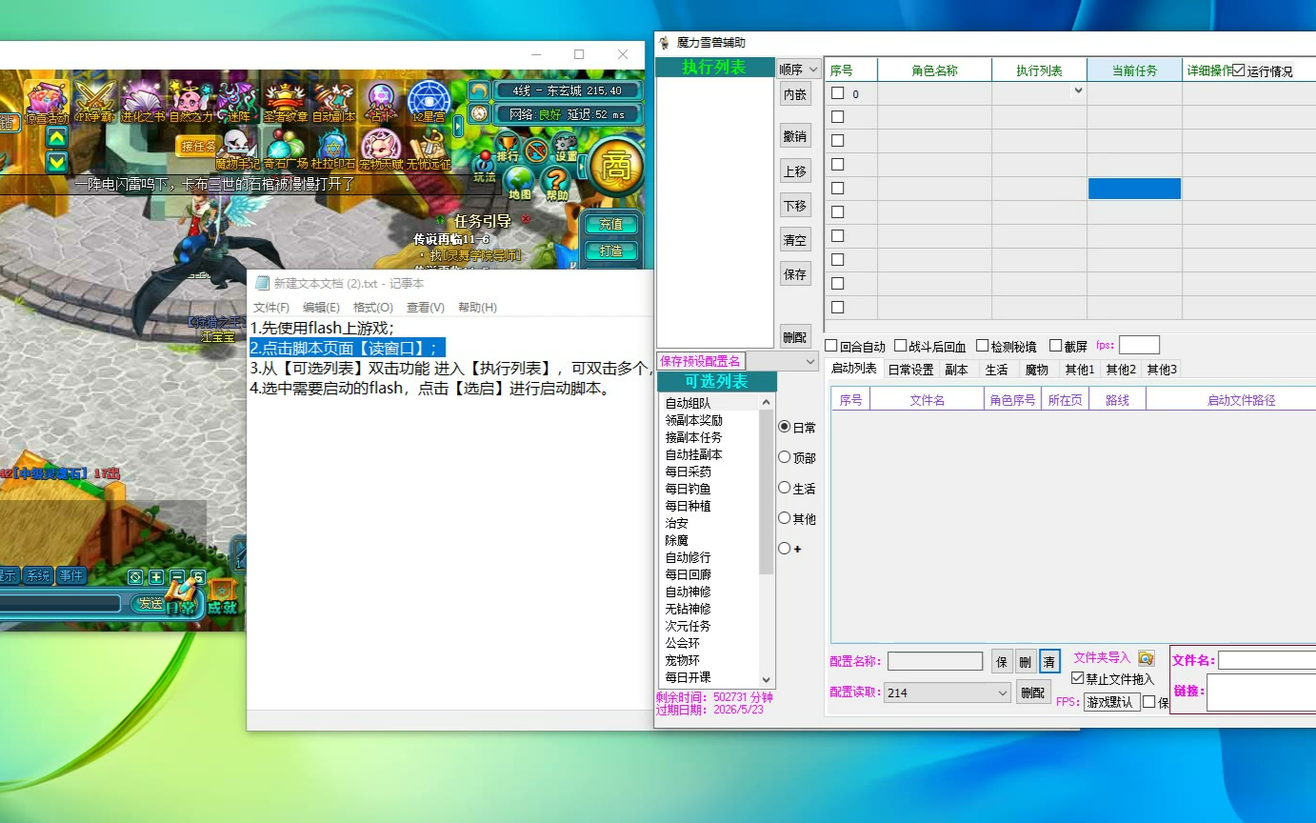
Task: Open the 执行列表 dropdown in row 0
Action: point(1078,90)
